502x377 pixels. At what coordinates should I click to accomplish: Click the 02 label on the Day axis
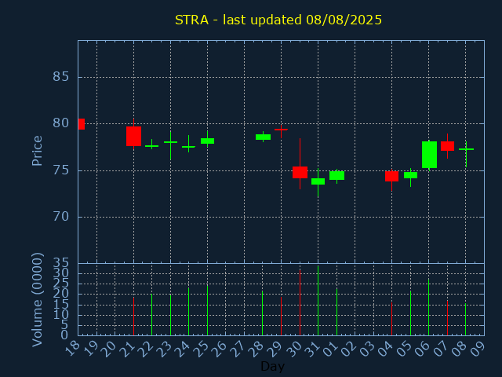click(x=349, y=349)
